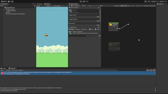This screenshot has height=94, width=168.
Task: Add a Data Input with plus button
Action: click(x=98, y=25)
